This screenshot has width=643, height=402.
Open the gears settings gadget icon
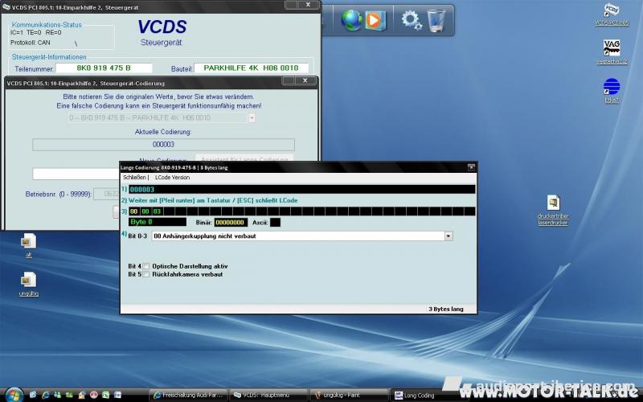pyautogui.click(x=412, y=20)
